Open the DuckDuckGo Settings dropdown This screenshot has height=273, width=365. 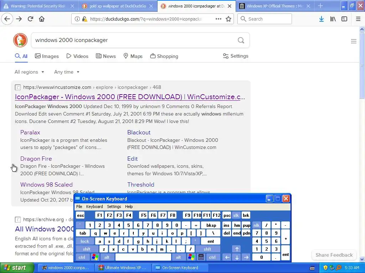click(x=236, y=56)
